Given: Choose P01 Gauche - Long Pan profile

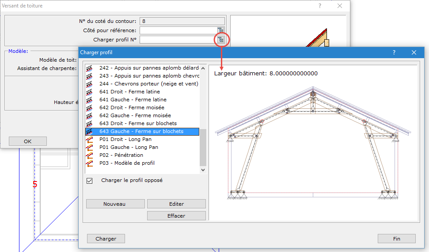Looking at the screenshot, I should [x=129, y=147].
